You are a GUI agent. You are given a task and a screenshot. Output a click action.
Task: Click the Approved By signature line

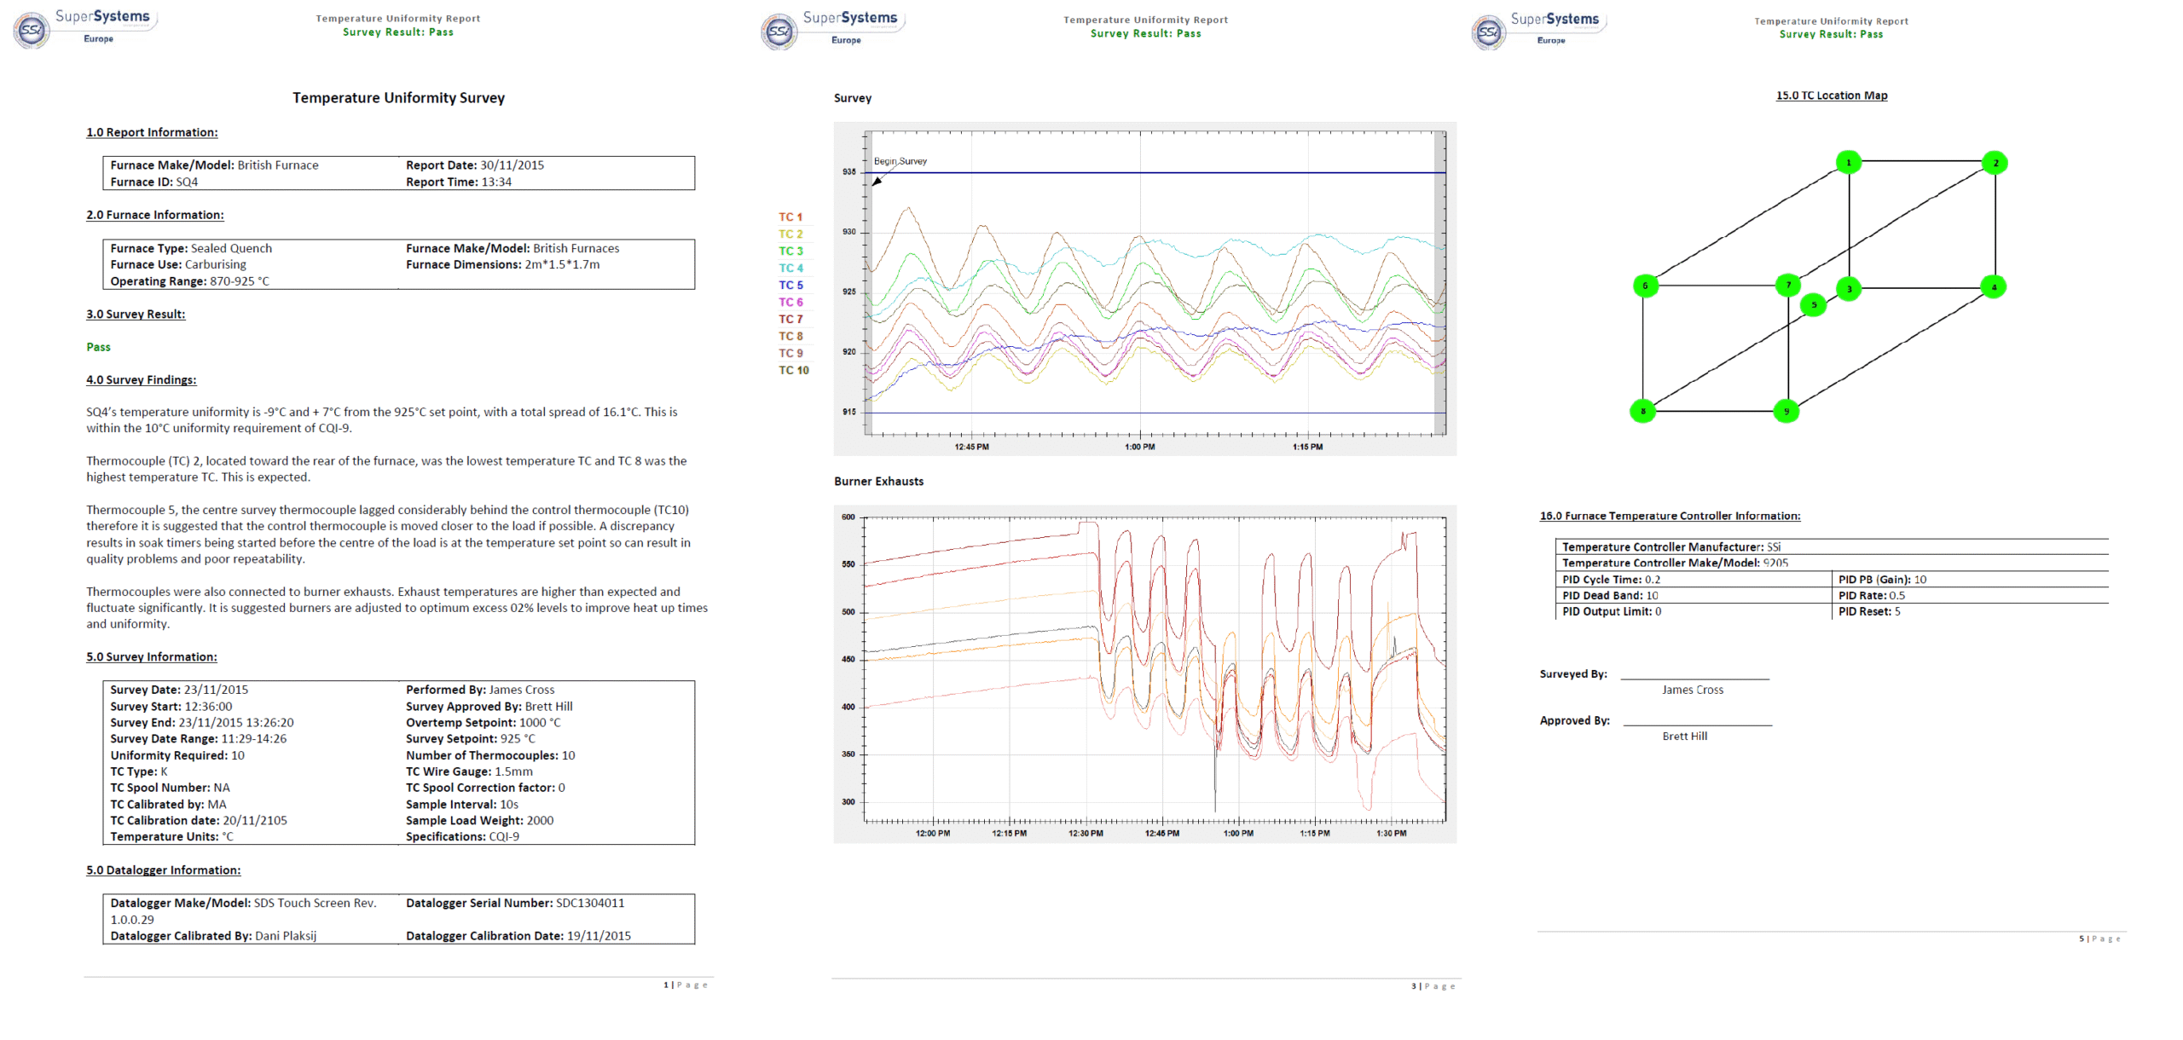coord(1697,725)
